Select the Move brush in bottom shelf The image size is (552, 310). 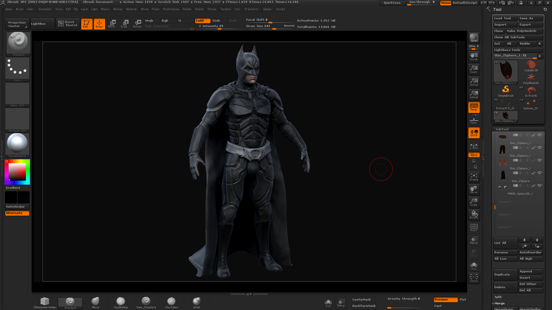95,303
